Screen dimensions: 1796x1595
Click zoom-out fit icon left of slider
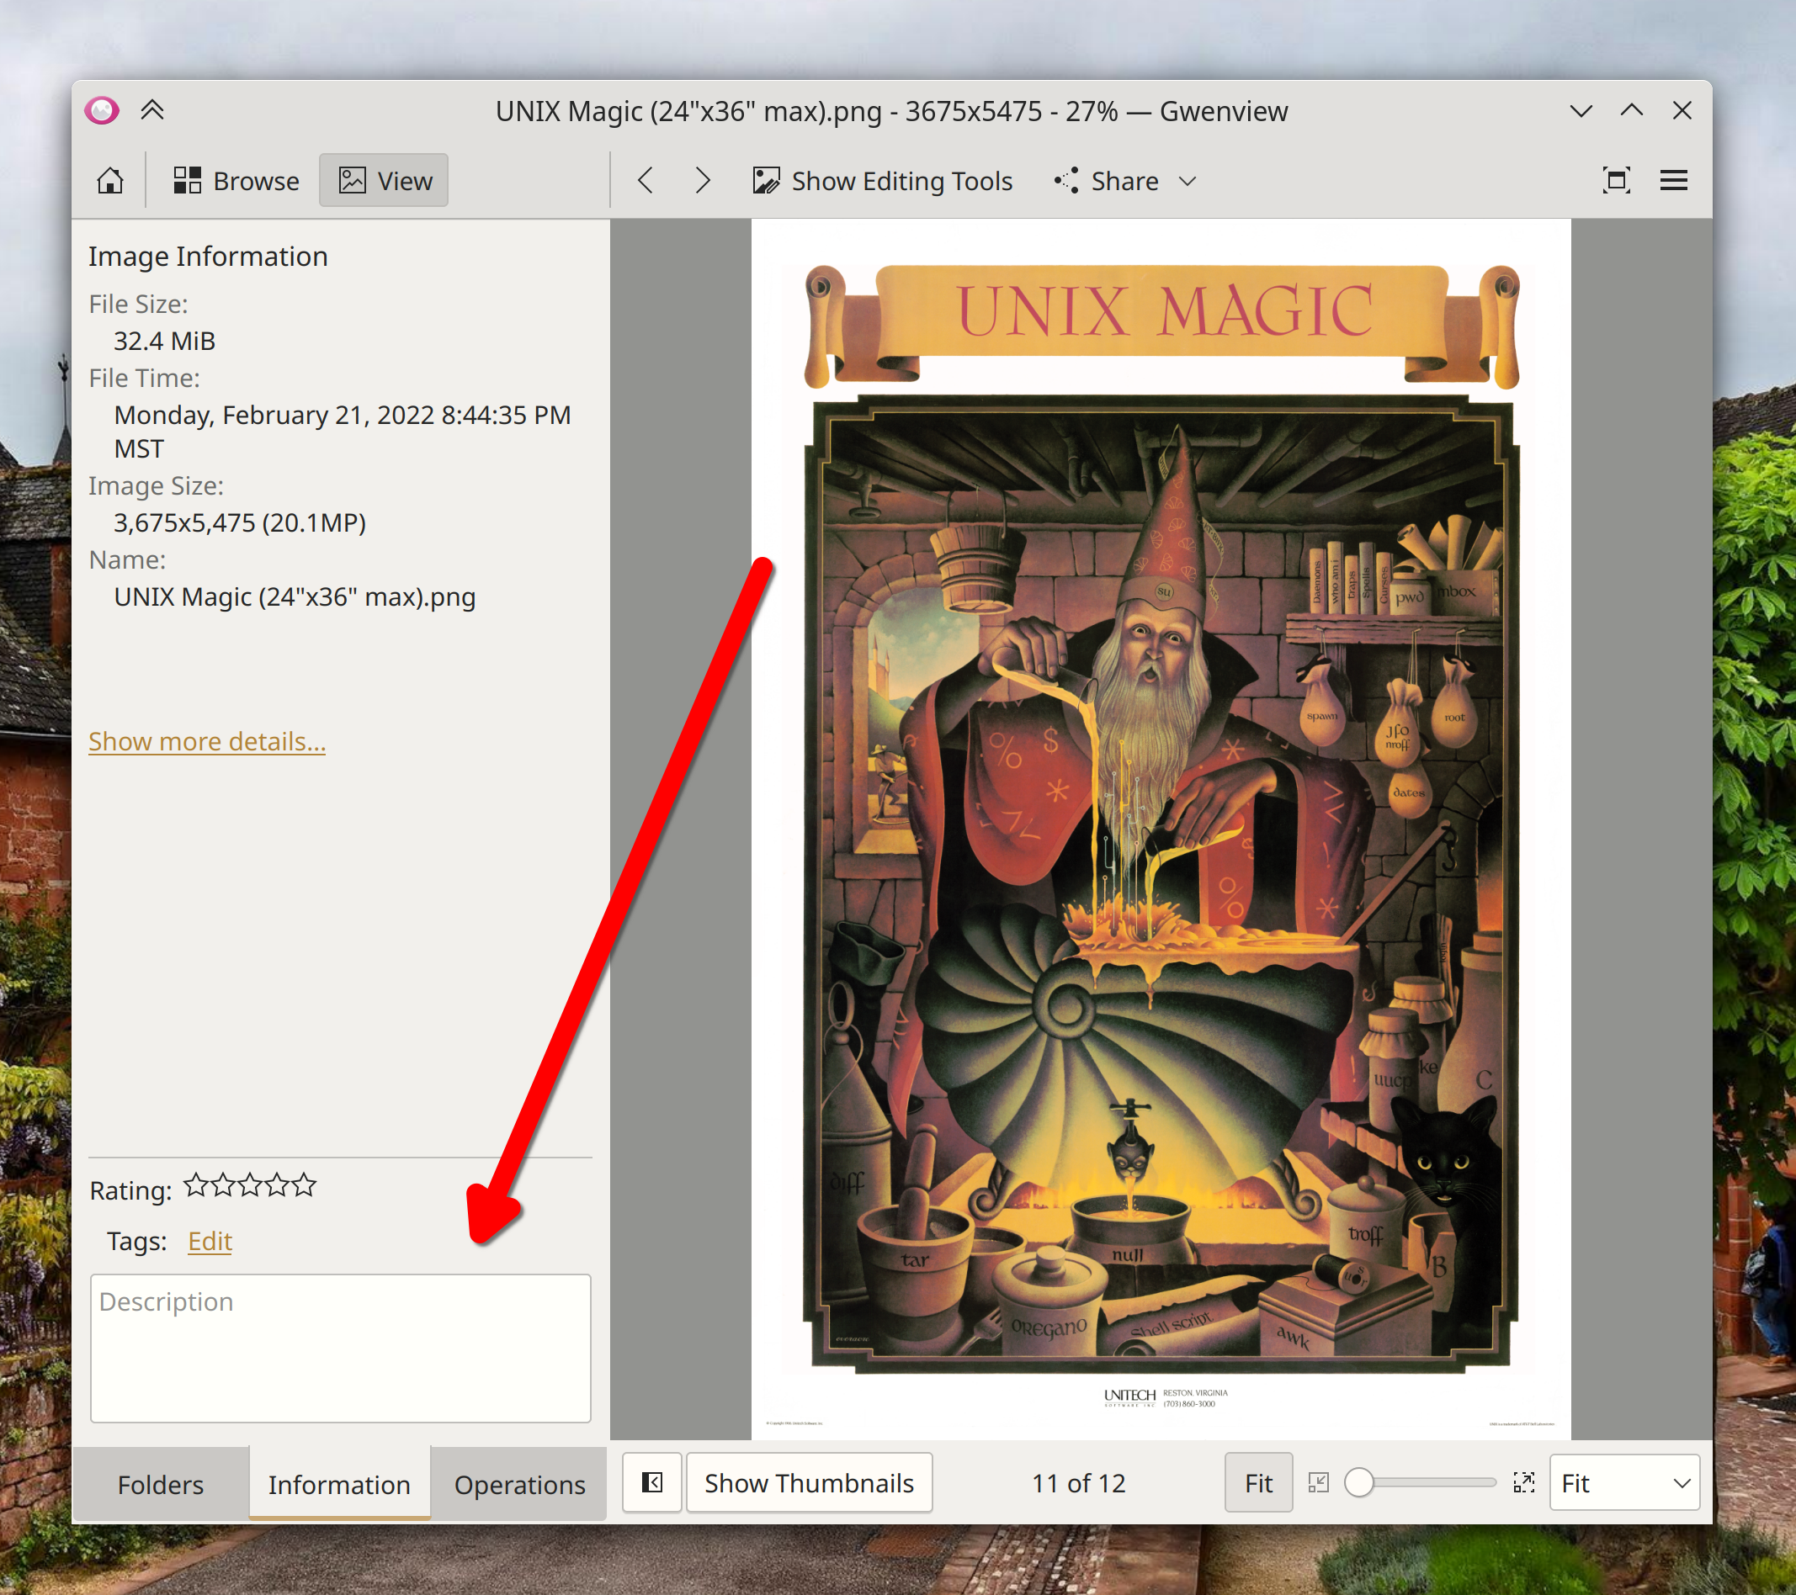tap(1318, 1482)
